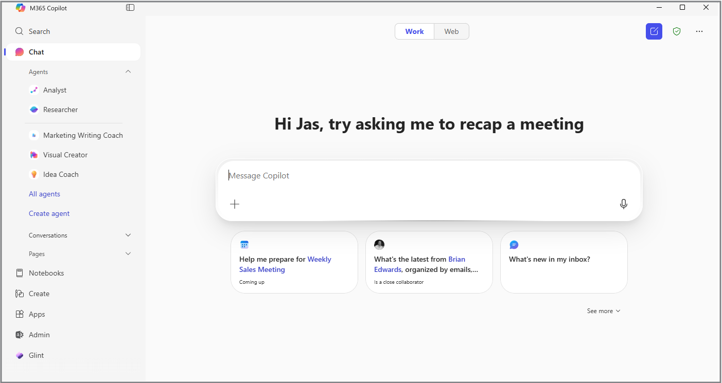
Task: Click Brian Edwards avatar on card
Action: coord(379,245)
